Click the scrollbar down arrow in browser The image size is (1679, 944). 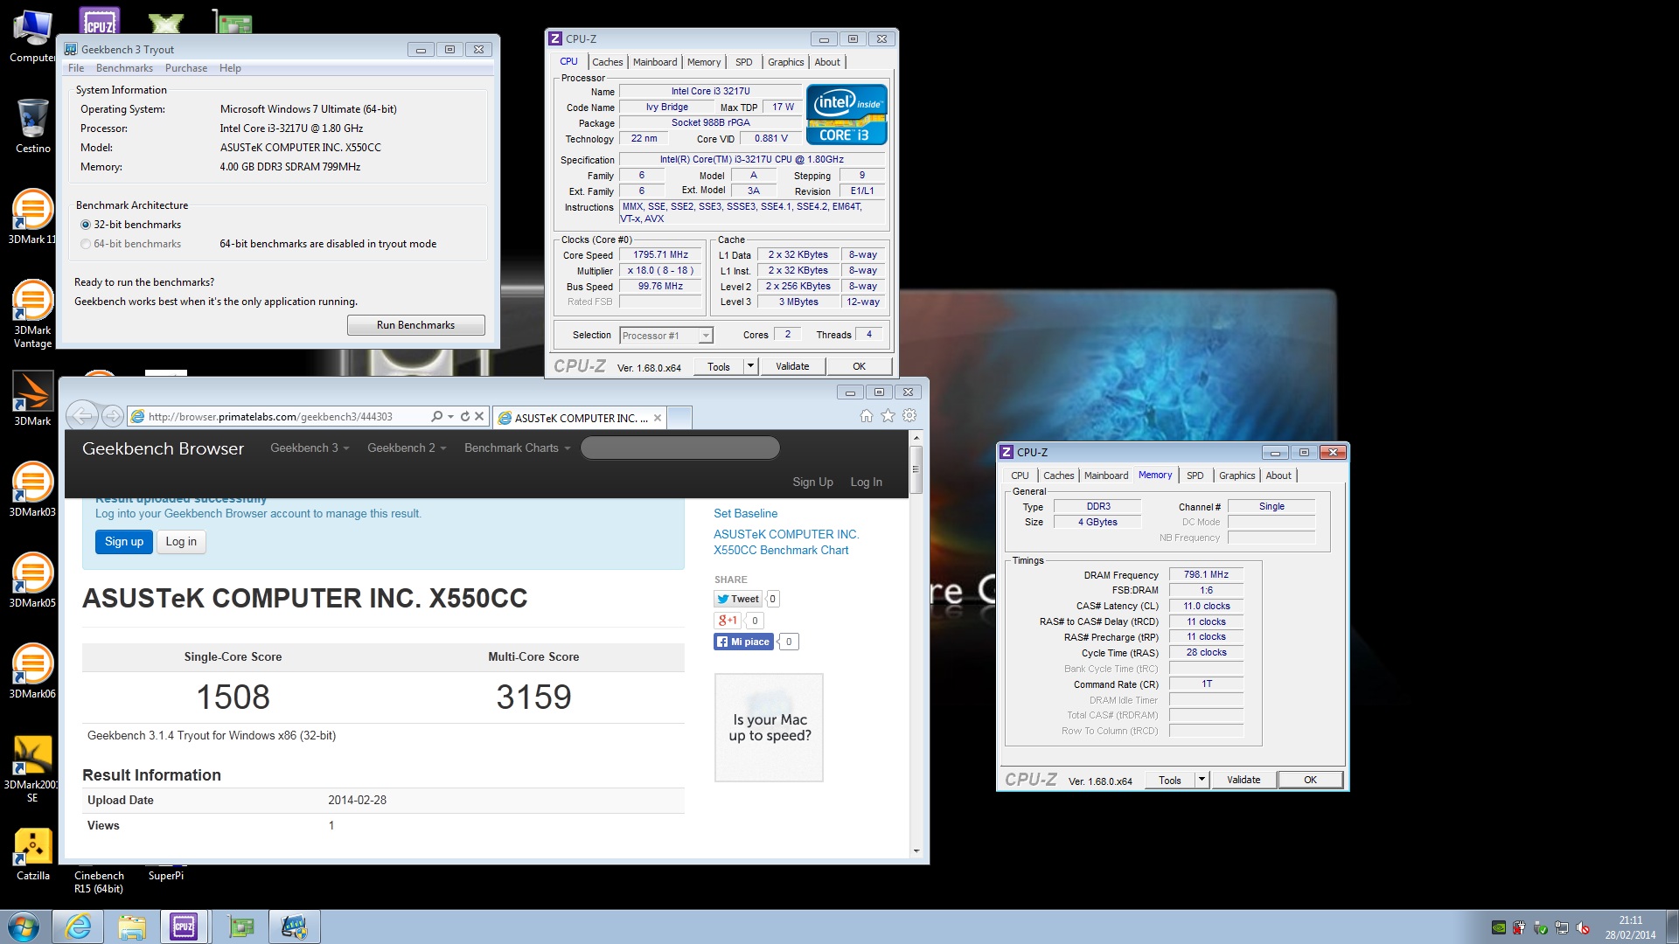[916, 850]
